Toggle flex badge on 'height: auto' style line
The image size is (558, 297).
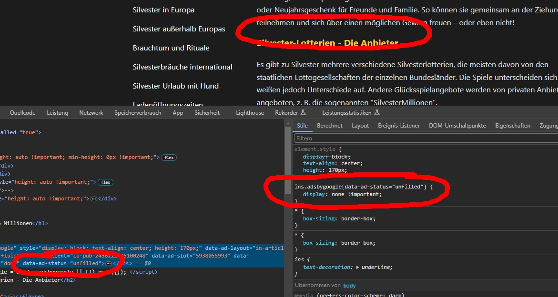tap(106, 182)
